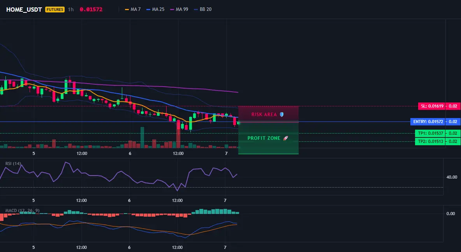Click the shield icon beside RISK AREA
This screenshot has height=252, width=461.
click(282, 115)
